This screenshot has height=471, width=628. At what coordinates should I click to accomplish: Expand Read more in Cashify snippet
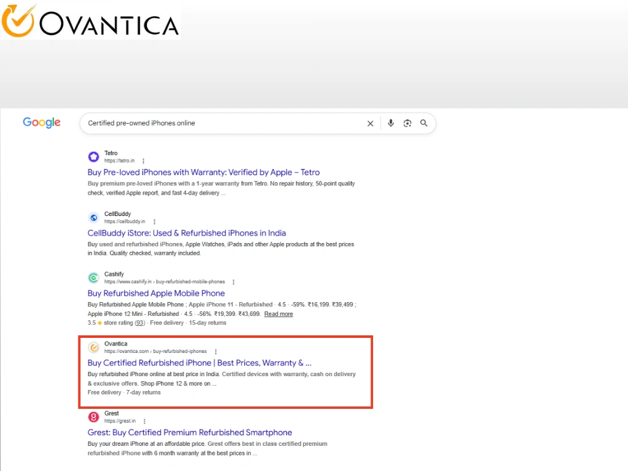pos(278,314)
